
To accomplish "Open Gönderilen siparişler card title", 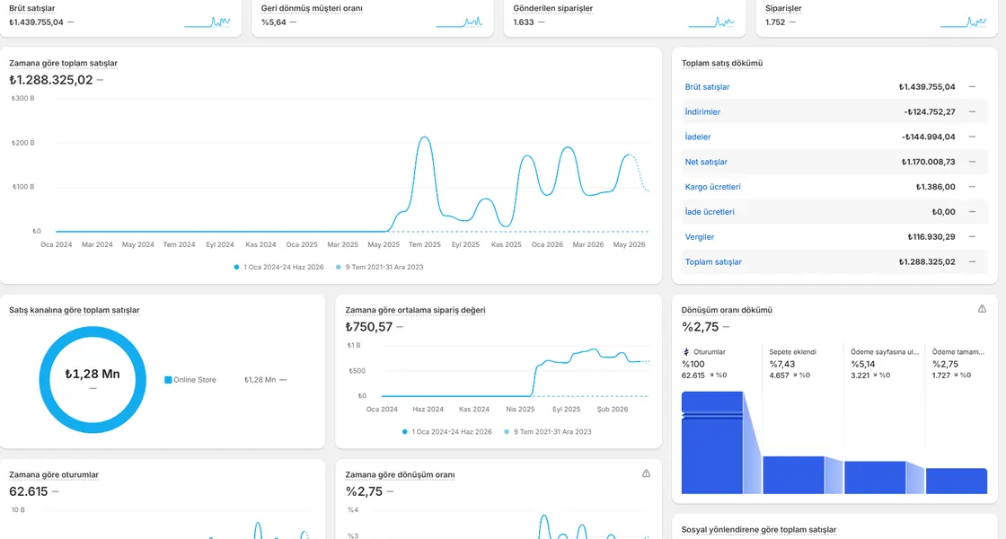I will 553,8.
